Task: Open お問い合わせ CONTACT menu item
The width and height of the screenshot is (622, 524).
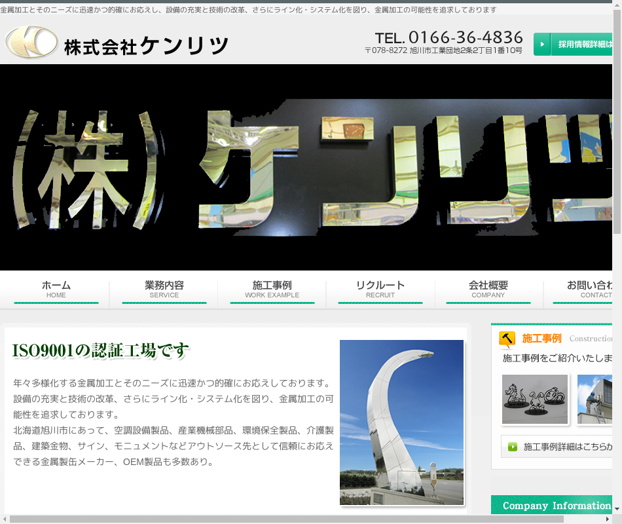Action: coord(589,290)
